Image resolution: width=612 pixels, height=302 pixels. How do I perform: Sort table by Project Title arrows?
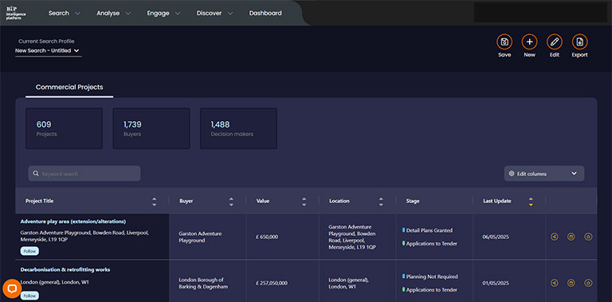154,202
